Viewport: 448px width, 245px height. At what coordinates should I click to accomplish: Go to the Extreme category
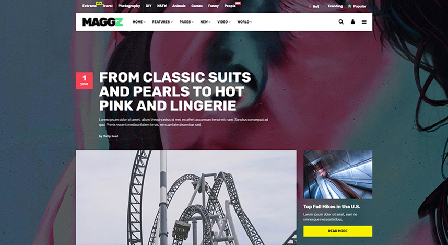pyautogui.click(x=89, y=6)
